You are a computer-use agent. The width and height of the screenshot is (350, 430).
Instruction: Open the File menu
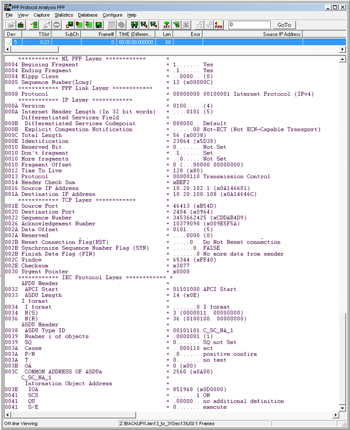pyautogui.click(x=9, y=15)
